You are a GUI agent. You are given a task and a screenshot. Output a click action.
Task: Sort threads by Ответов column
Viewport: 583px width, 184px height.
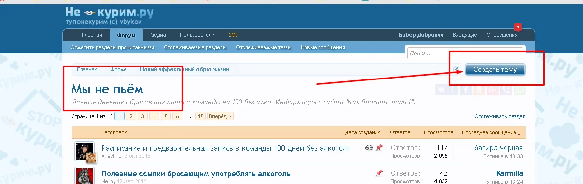pyautogui.click(x=400, y=132)
